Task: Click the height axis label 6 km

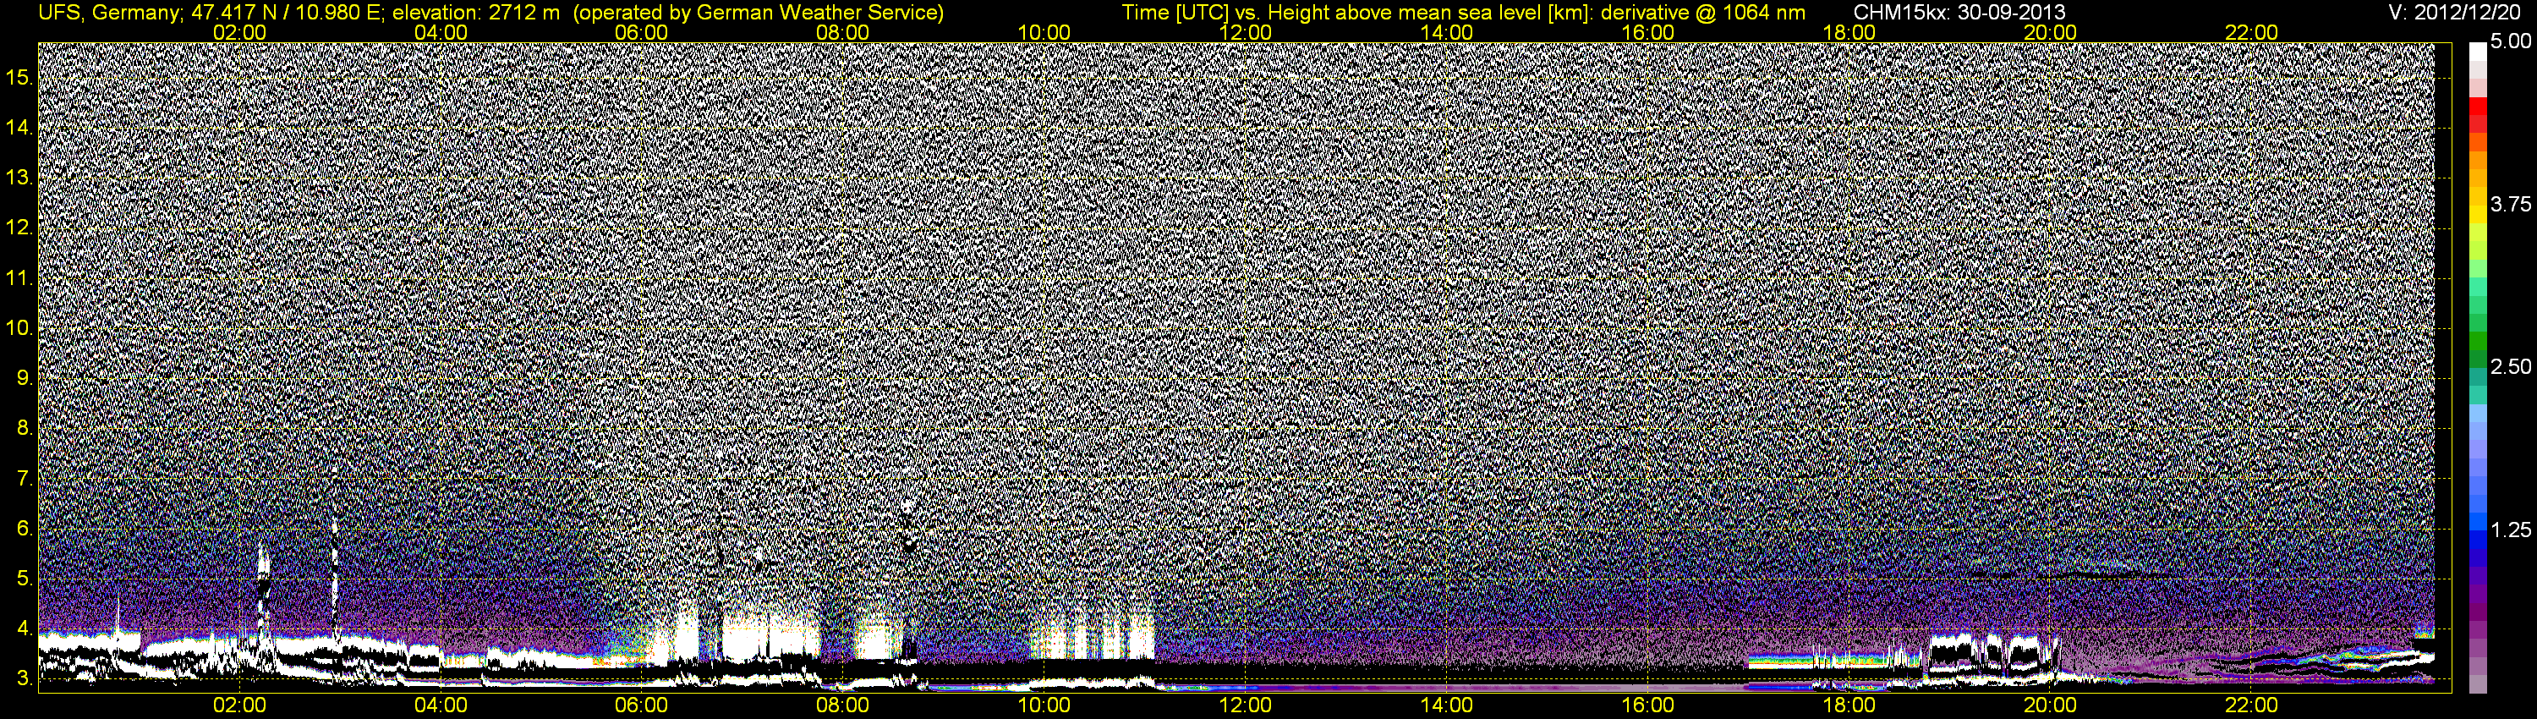Action: 25,529
